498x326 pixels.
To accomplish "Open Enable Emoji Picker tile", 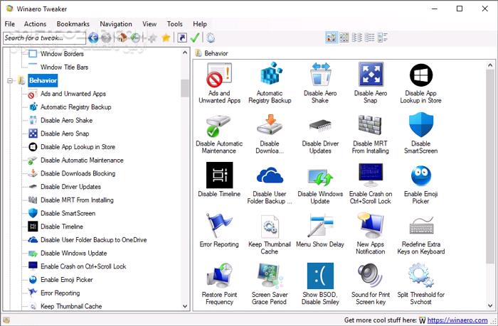I will tap(421, 184).
